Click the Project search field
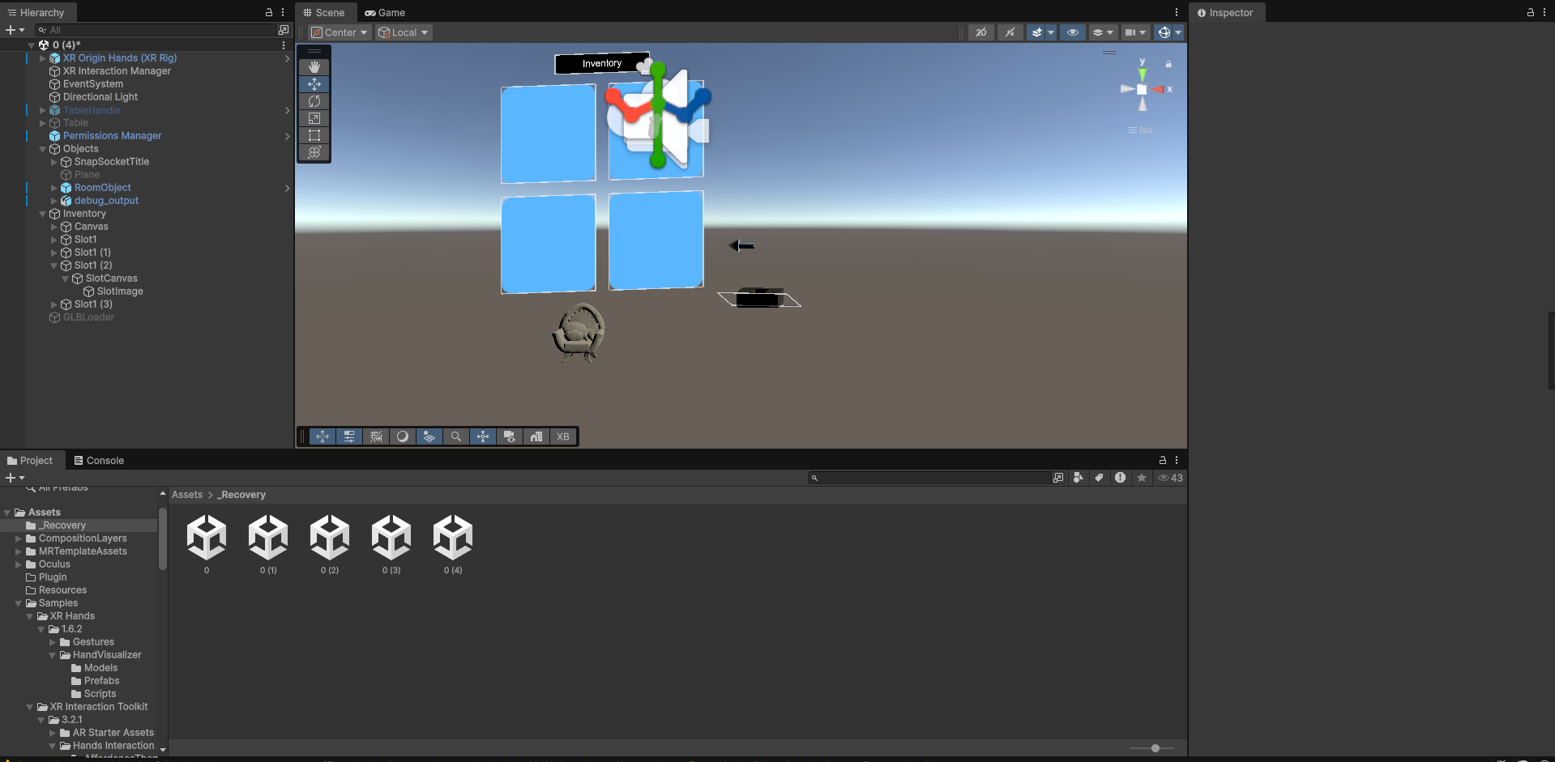Screen dimensions: 1555x762 click(929, 478)
